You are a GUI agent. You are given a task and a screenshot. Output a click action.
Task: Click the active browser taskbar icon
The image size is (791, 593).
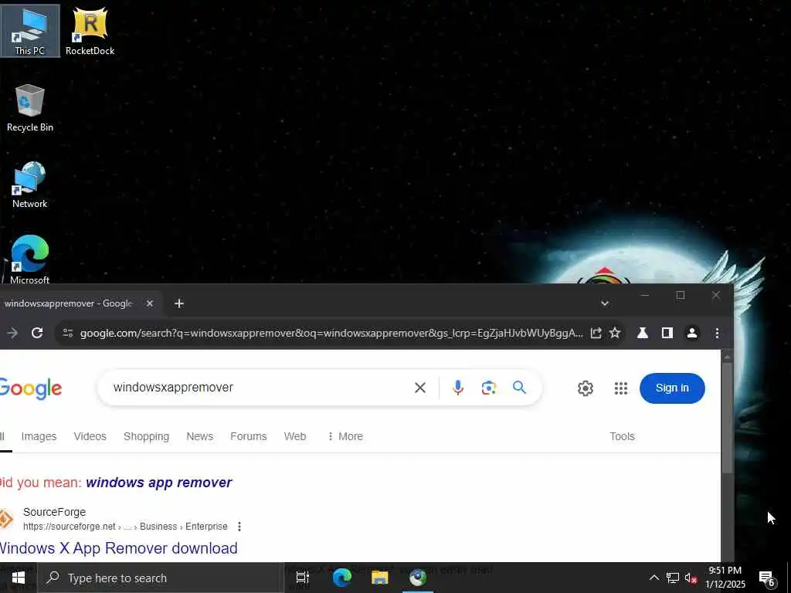pyautogui.click(x=418, y=578)
